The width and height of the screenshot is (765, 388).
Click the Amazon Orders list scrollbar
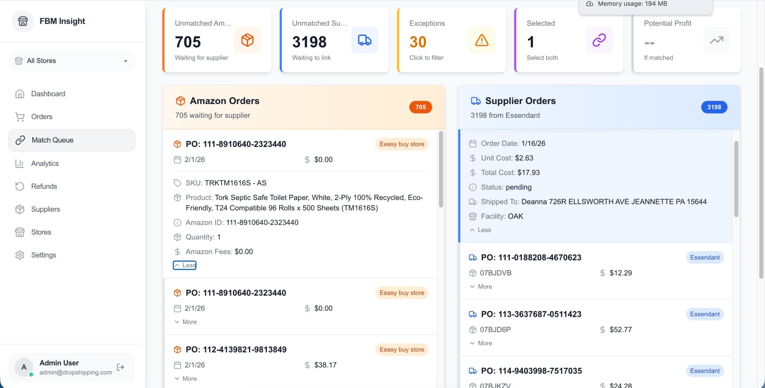[x=441, y=170]
